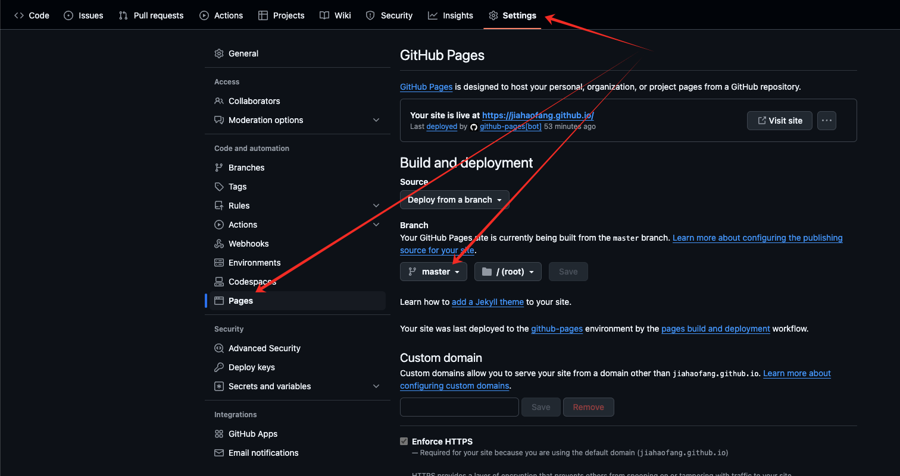Open the github-pages[bot] link
Image resolution: width=900 pixels, height=476 pixels.
pos(511,127)
